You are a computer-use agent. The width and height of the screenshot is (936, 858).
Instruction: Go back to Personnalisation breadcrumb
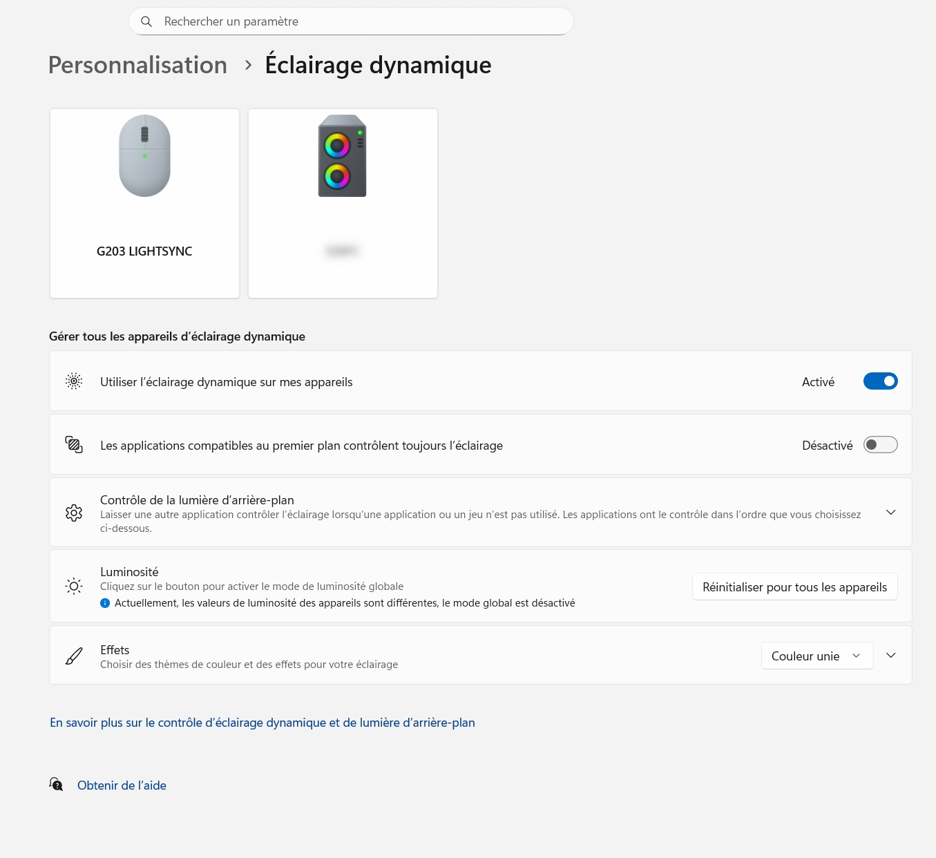[137, 65]
